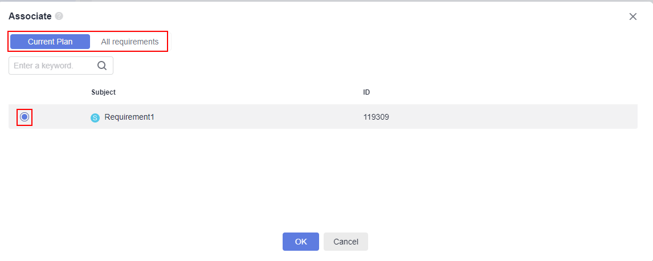Viewport: 653px width, 261px height.
Task: Dismiss the dialog using Cancel
Action: (x=346, y=242)
